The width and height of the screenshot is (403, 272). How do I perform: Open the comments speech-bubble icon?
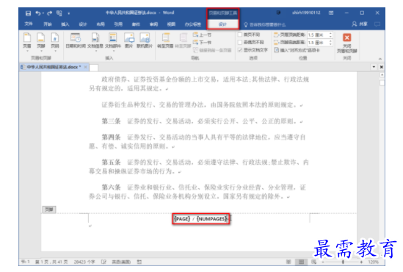pos(377,24)
